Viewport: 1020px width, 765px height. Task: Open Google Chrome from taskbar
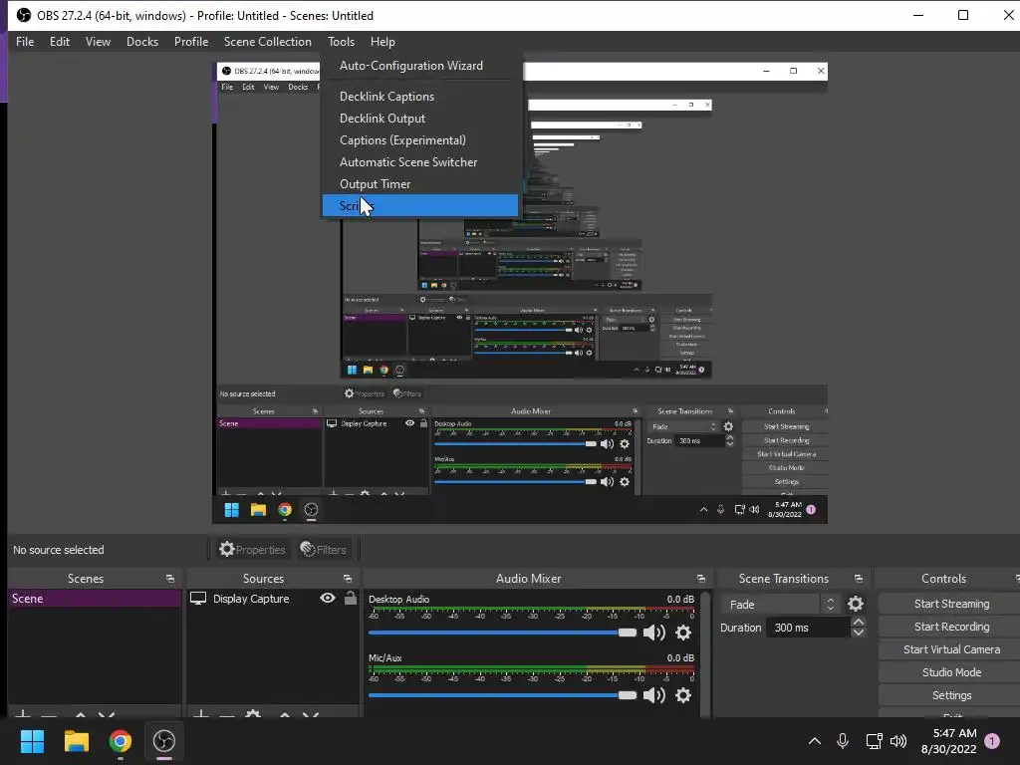(120, 741)
